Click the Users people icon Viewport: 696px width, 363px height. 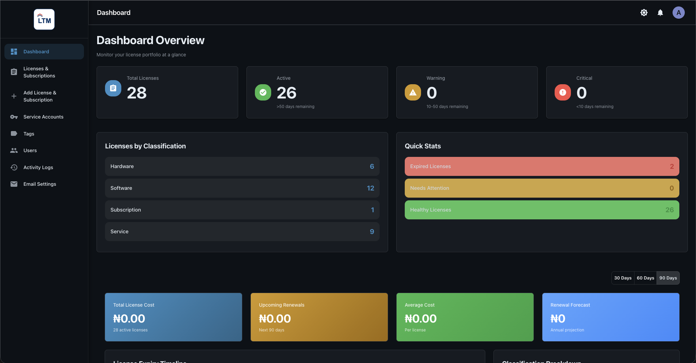[14, 150]
